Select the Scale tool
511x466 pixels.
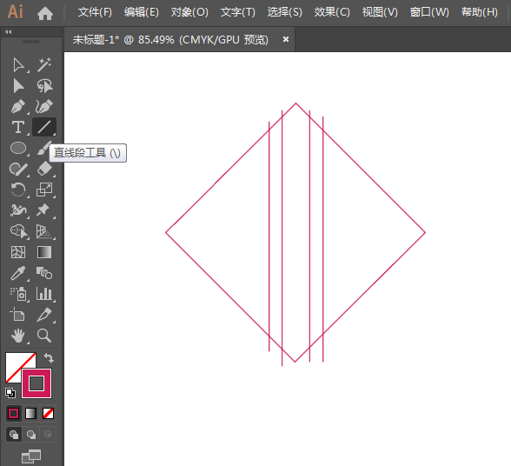(44, 190)
